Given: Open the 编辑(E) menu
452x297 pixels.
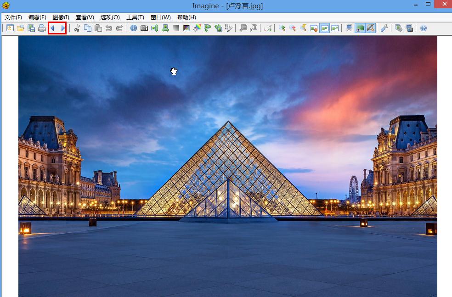Looking at the screenshot, I should pos(37,17).
